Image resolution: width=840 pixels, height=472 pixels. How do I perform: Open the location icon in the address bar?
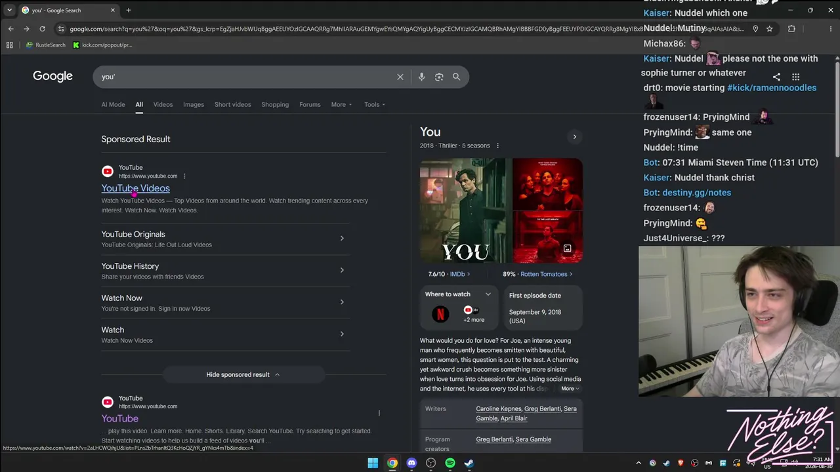pos(755,29)
